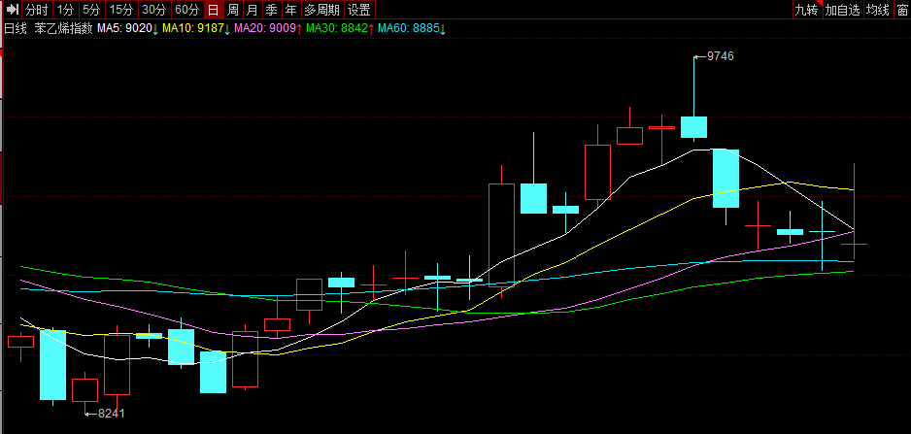Click the MA60: 8885 value

409,28
